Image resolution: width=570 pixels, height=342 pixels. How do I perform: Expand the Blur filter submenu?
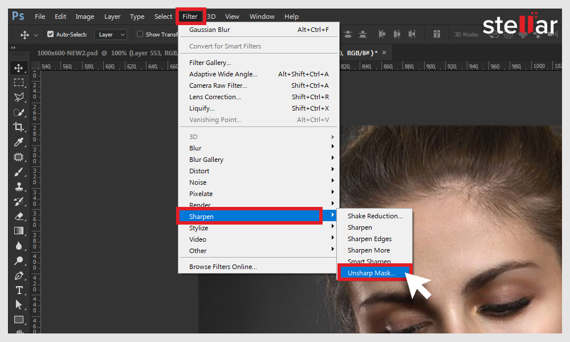[258, 148]
